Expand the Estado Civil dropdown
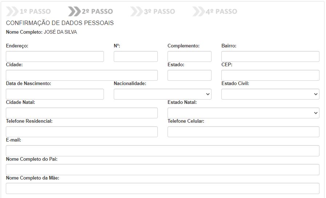 point(270,94)
